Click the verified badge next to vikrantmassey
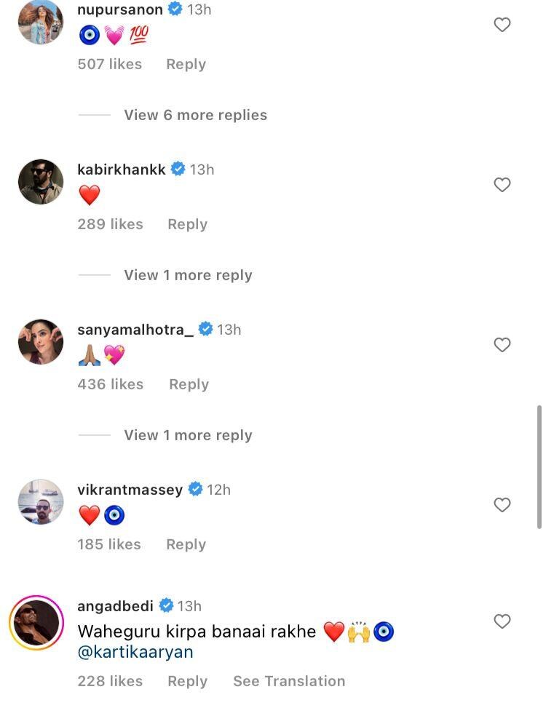546x708 pixels. [195, 490]
